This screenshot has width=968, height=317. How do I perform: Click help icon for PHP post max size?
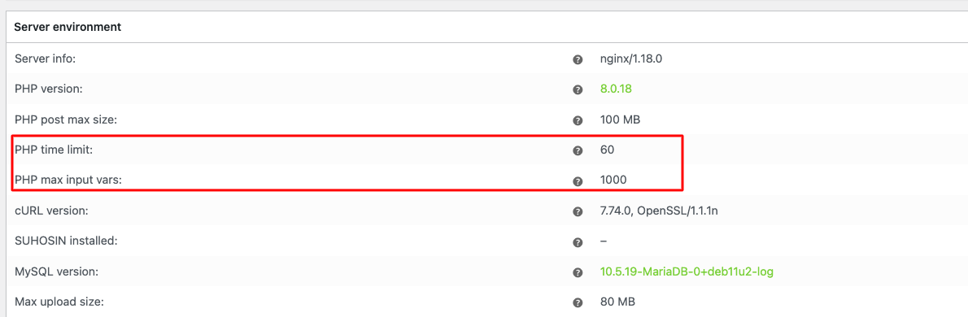(x=578, y=120)
